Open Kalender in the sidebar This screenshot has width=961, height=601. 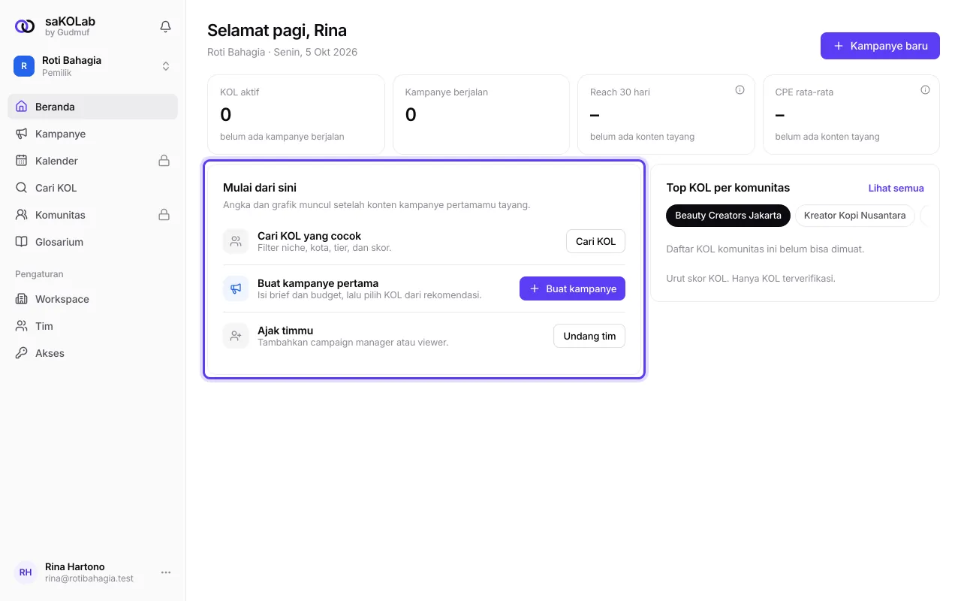click(x=93, y=161)
